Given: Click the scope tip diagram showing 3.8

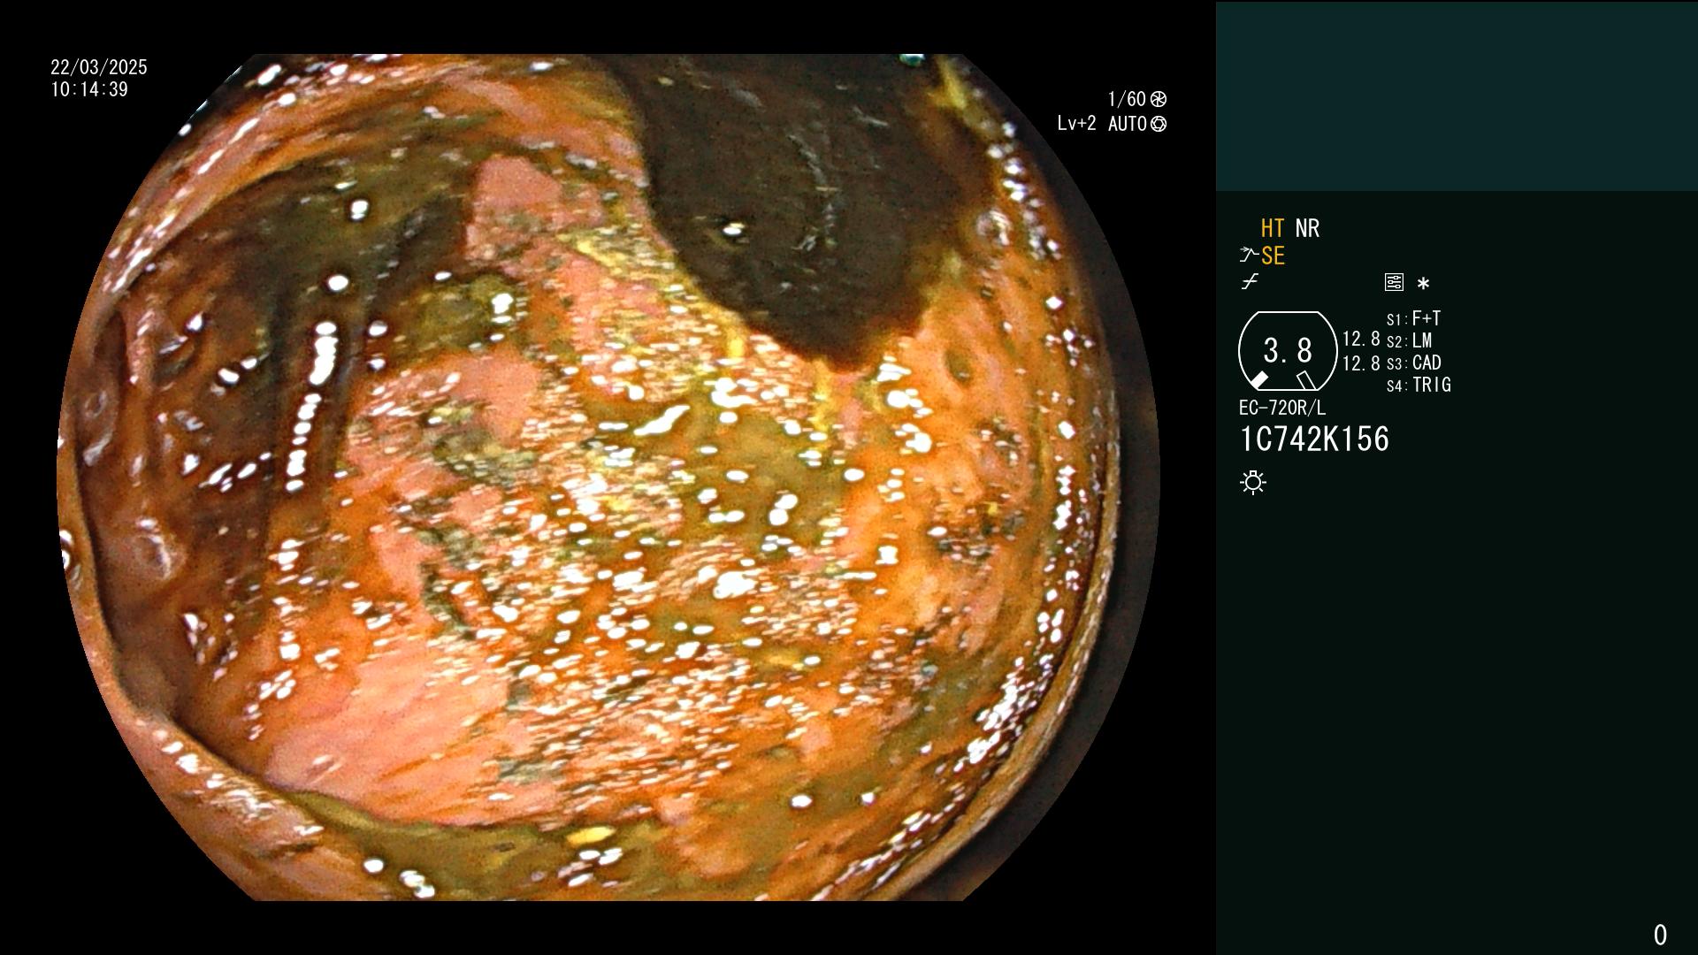Looking at the screenshot, I should click(x=1288, y=351).
